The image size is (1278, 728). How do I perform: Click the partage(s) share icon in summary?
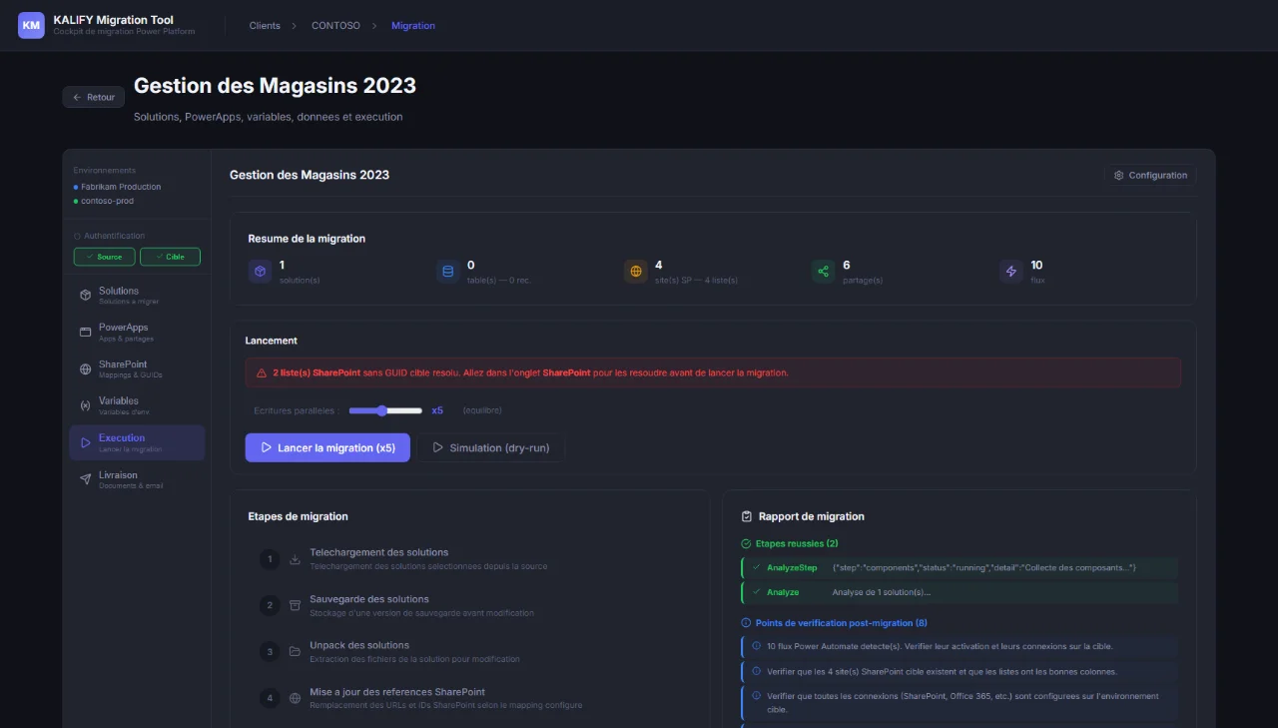(x=823, y=271)
